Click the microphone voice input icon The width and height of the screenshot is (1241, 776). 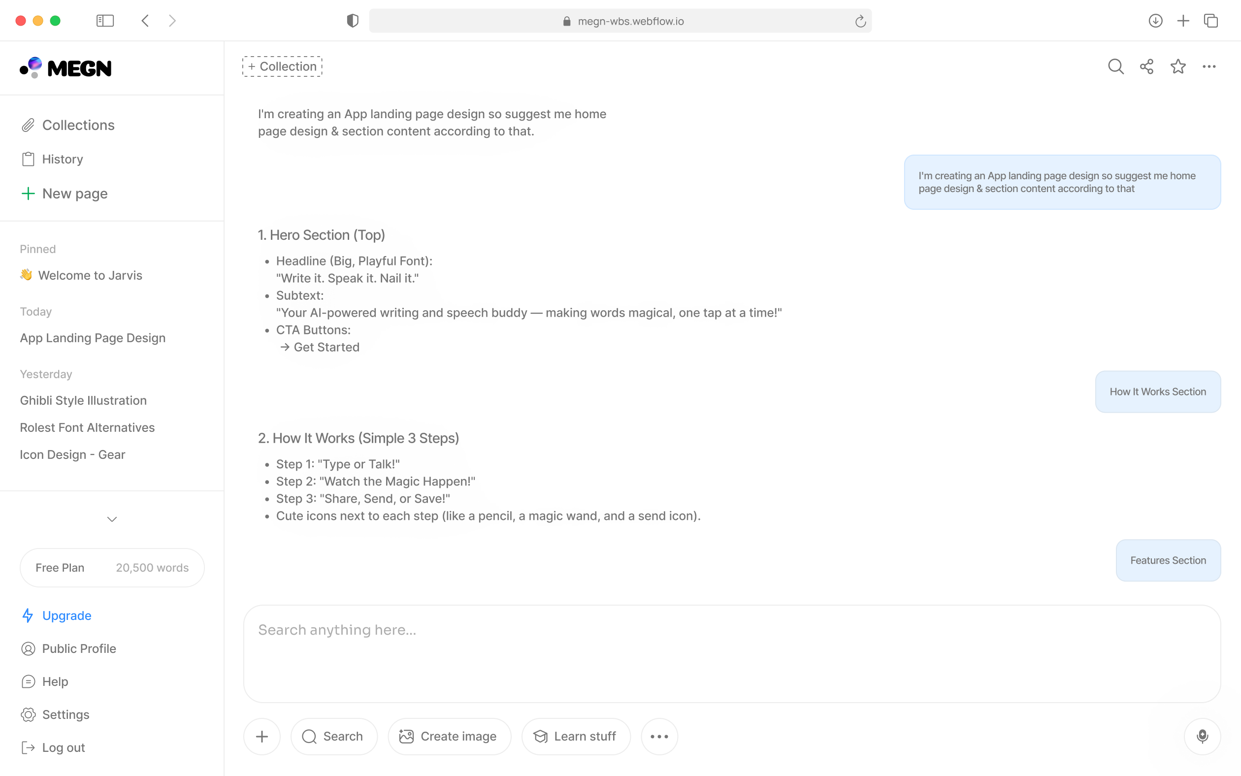click(x=1202, y=736)
